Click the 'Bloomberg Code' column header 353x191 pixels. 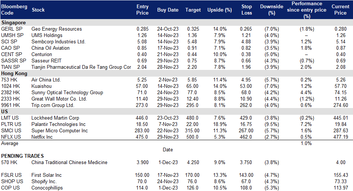pyautogui.click(x=14, y=10)
